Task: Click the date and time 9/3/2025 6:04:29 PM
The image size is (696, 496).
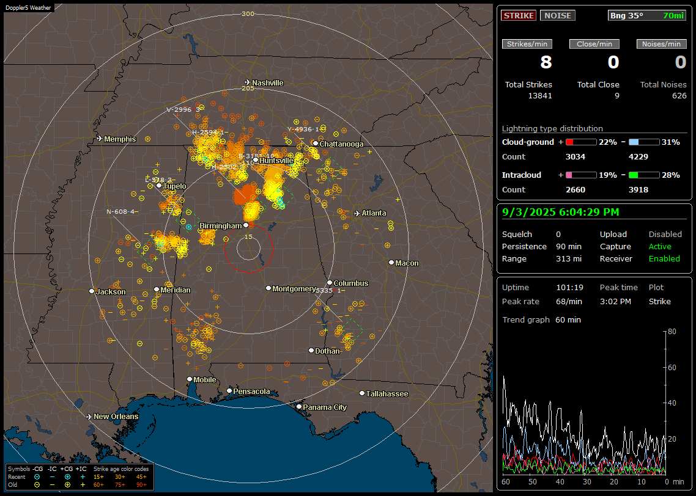Action: click(x=560, y=212)
